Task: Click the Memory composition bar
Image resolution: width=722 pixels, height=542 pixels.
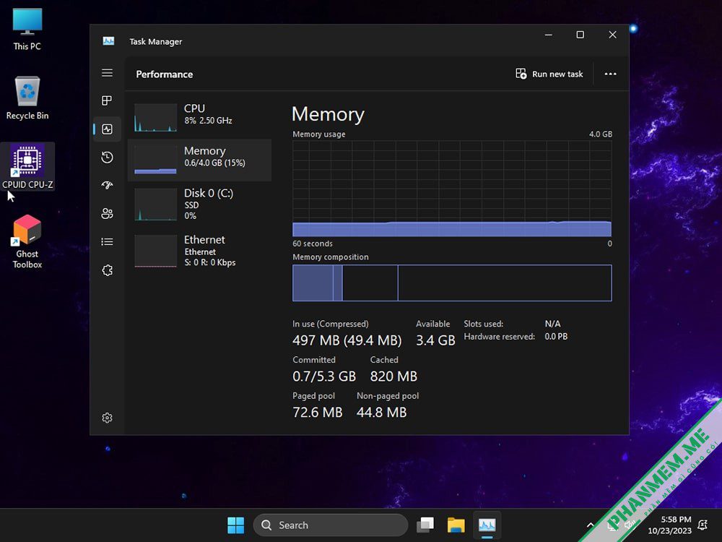Action: (x=452, y=283)
